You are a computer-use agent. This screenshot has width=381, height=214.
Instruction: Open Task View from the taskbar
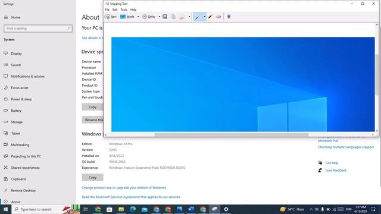[86, 209]
